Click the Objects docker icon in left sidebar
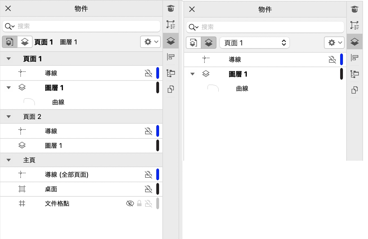 tap(170, 41)
